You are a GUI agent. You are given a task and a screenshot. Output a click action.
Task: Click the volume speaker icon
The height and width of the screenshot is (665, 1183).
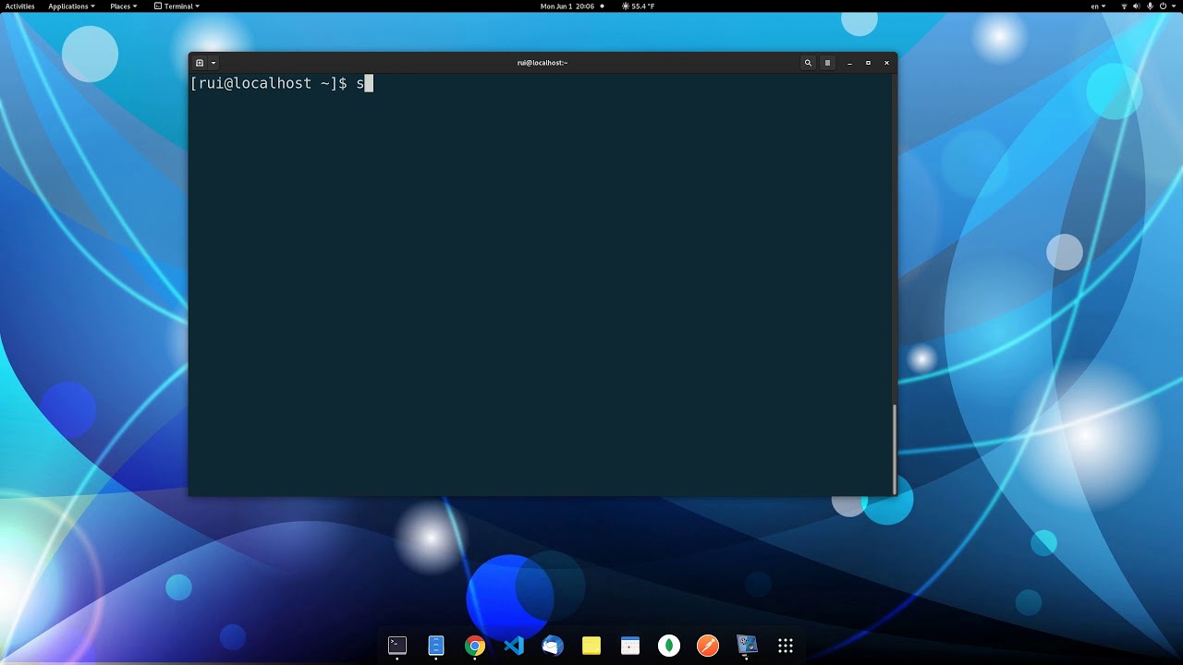(x=1137, y=6)
